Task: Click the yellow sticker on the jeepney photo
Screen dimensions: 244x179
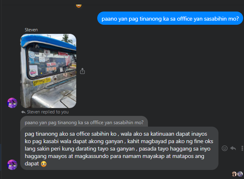Action: point(42,82)
